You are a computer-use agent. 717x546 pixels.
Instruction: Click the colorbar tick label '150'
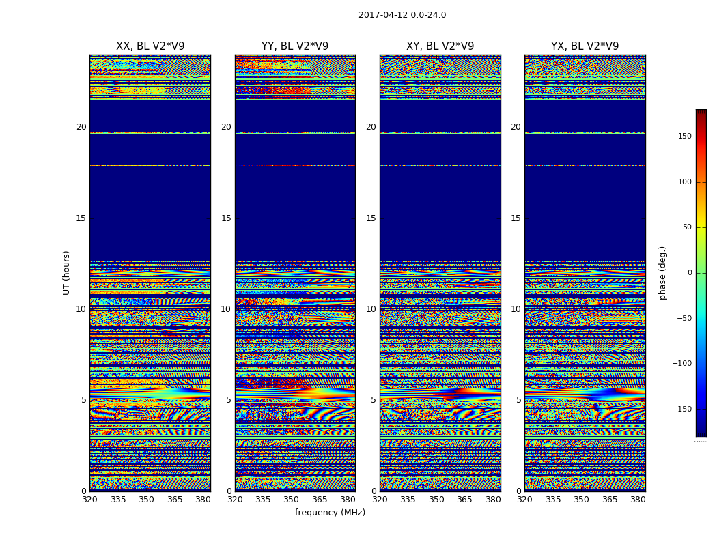[685, 136]
